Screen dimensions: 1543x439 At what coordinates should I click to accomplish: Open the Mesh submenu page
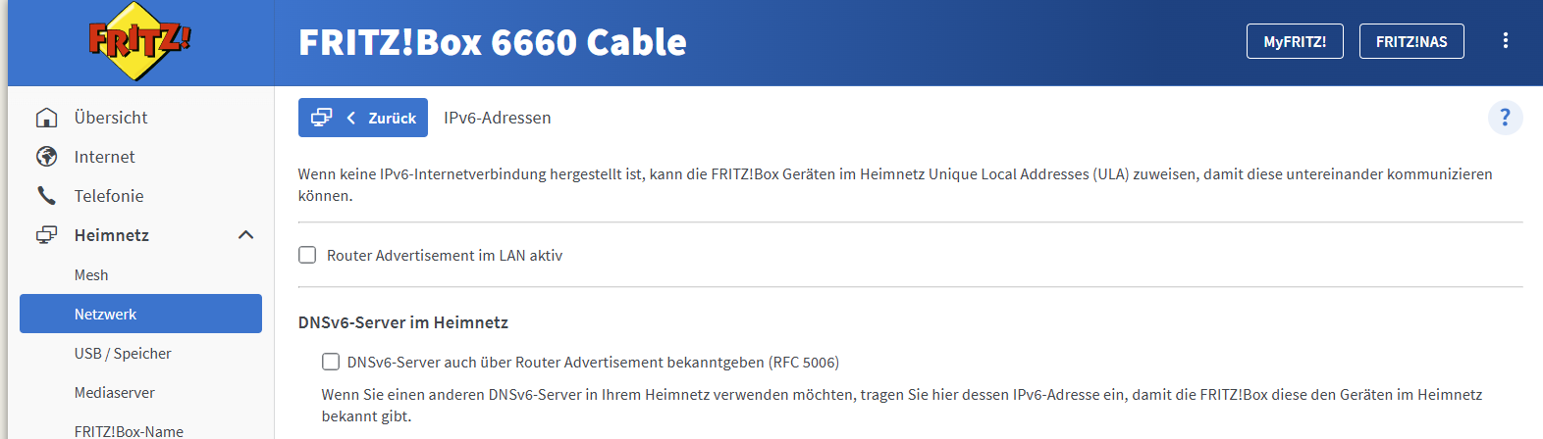click(x=91, y=275)
